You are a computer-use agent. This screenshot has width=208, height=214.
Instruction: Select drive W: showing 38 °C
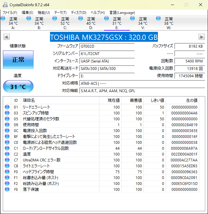pos(168,23)
